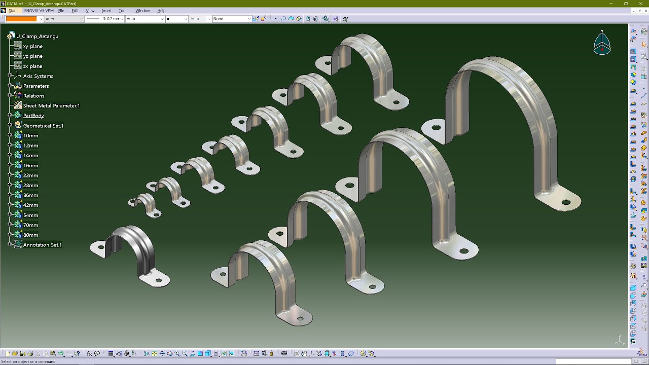
Task: Expand the 10mm body node
Action: (10, 135)
